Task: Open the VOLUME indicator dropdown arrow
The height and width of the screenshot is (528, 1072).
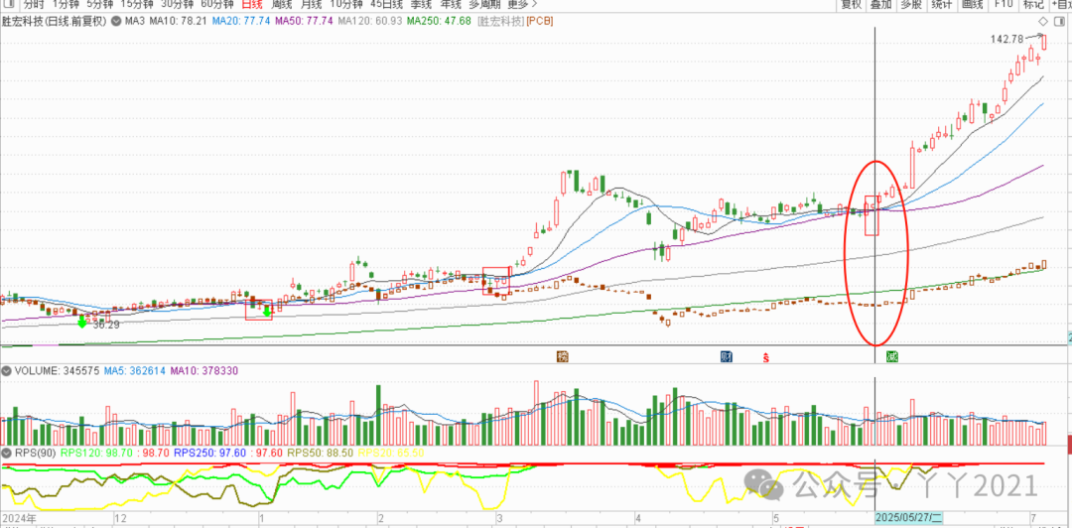Action: click(x=7, y=371)
